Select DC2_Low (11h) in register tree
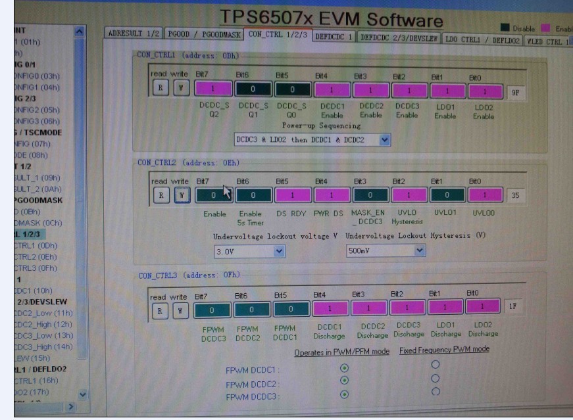Image resolution: width=573 pixels, height=420 pixels. (44, 313)
